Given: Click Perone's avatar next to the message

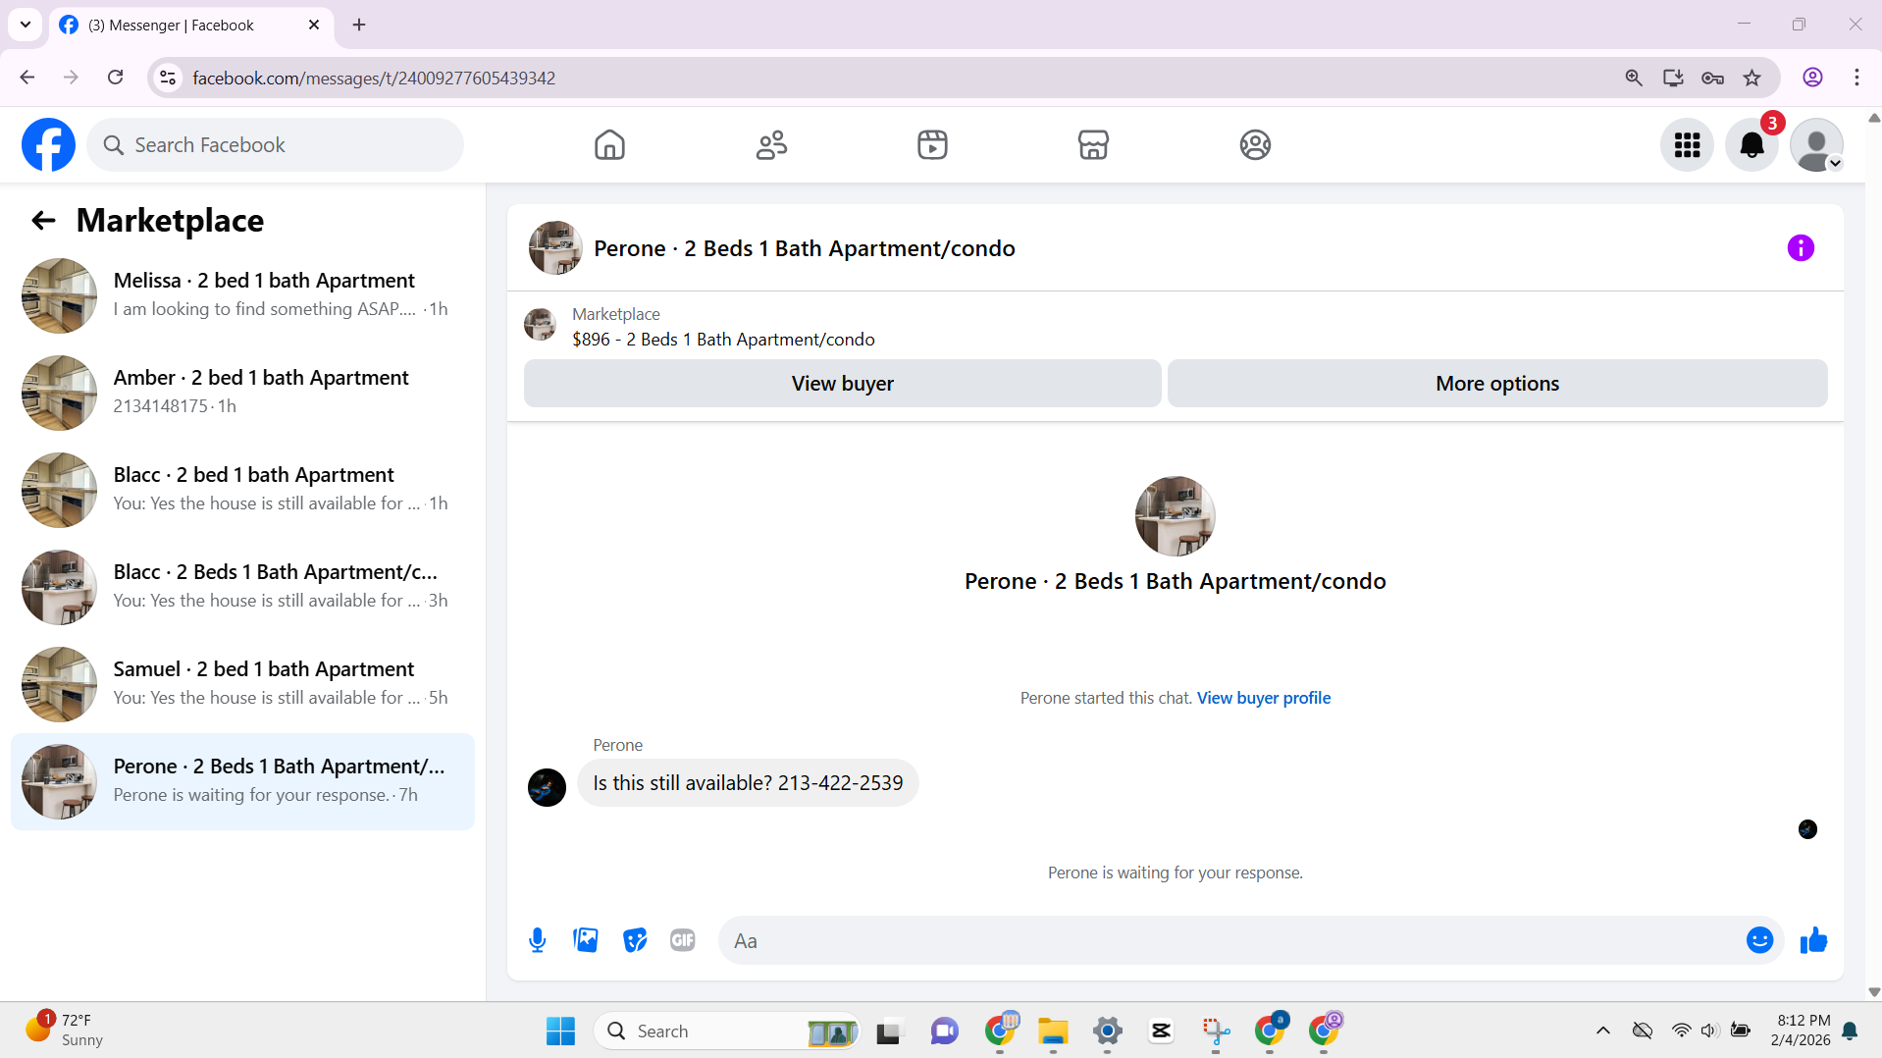Looking at the screenshot, I should point(547,787).
